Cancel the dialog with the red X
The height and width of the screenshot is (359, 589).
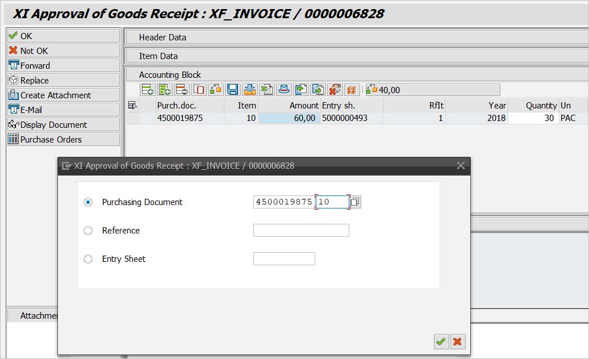coord(457,341)
